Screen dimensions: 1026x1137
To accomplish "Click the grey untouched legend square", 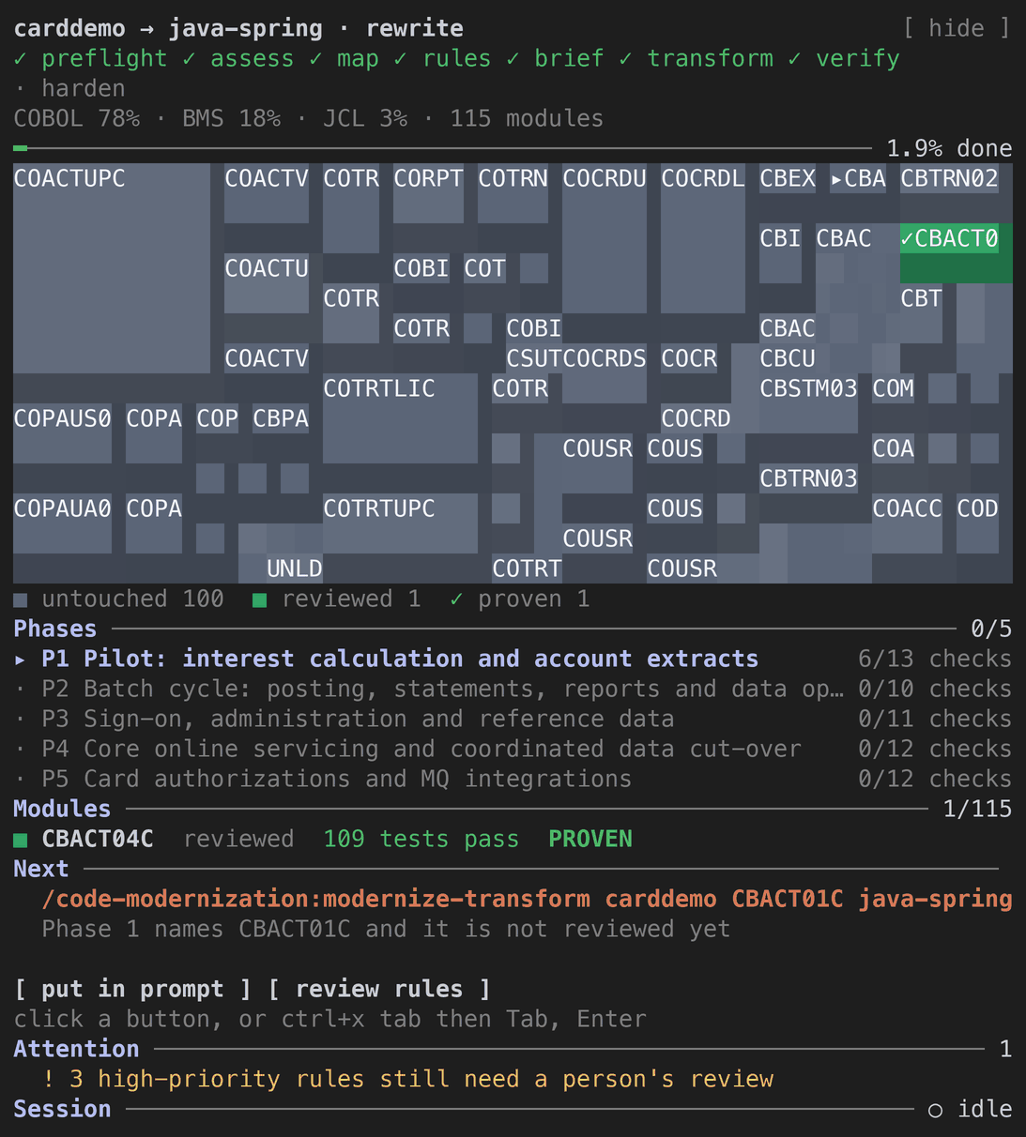I will 21,599.
